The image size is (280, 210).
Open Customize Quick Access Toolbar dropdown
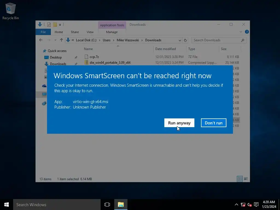[x=60, y=25]
